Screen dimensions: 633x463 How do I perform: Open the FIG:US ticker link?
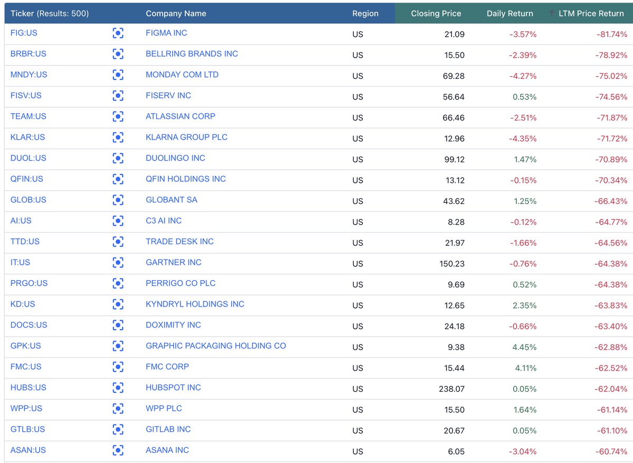pyautogui.click(x=24, y=33)
